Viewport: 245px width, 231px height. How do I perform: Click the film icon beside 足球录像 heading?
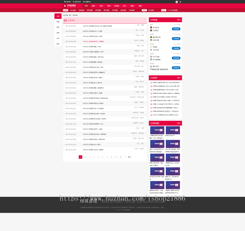[x=65, y=20]
